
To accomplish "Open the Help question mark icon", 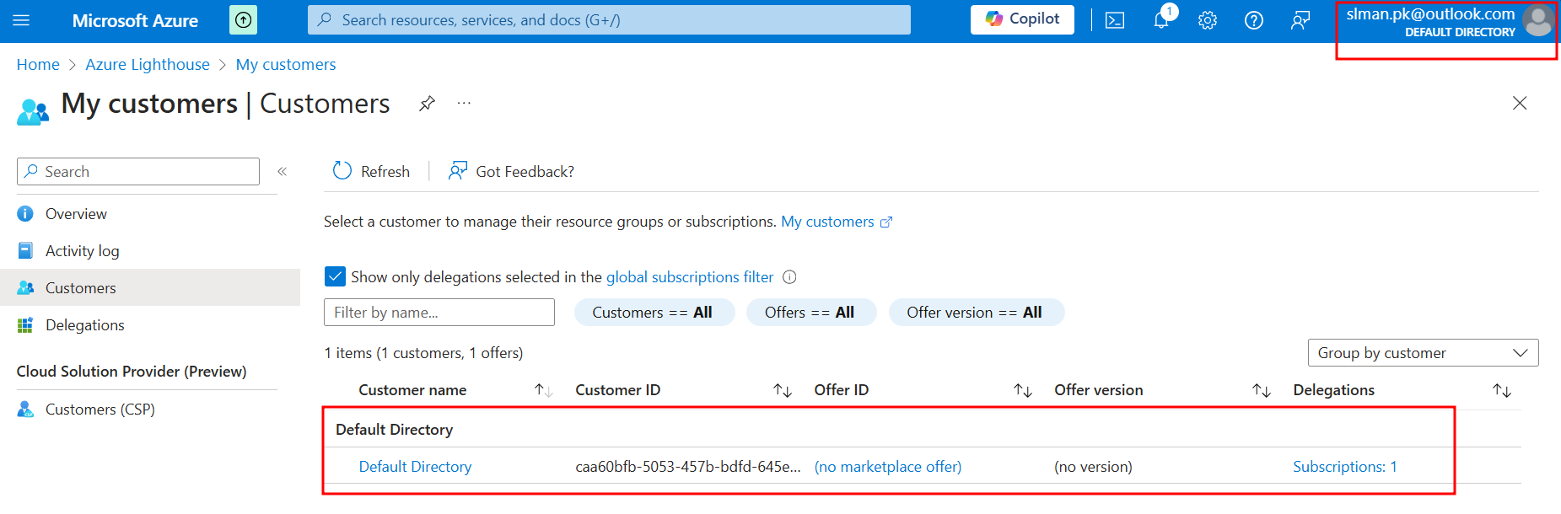I will (1254, 20).
